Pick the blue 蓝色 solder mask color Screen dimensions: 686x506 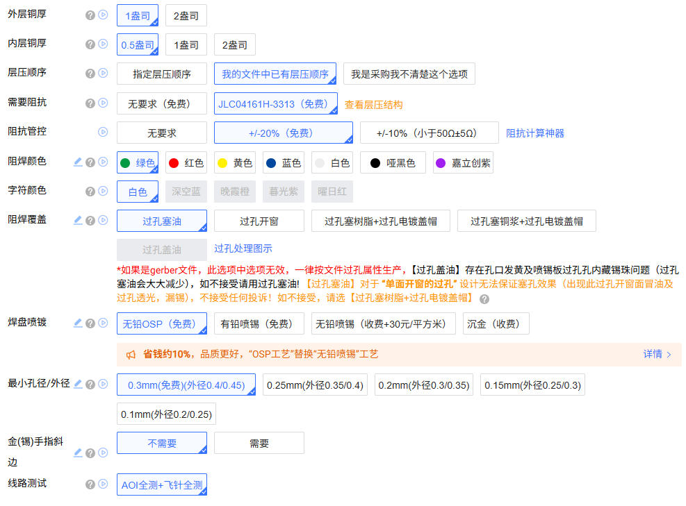click(x=284, y=163)
